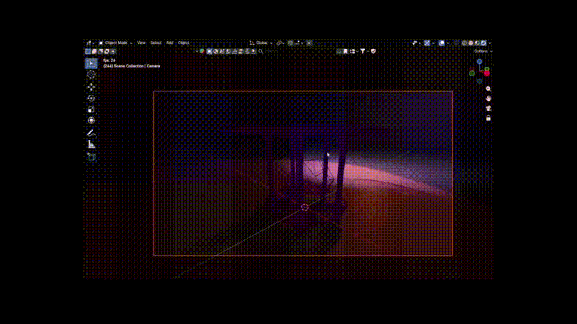Open the Object menu
Viewport: 577px width, 324px height.
[183, 43]
